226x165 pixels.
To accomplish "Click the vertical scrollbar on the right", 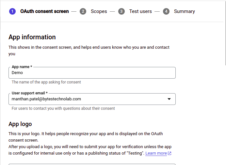I will (226, 33).
